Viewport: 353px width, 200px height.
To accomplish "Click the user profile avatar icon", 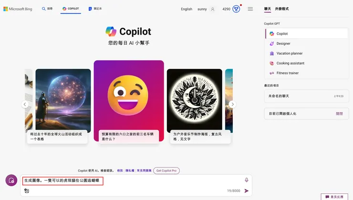I will 213,9.
